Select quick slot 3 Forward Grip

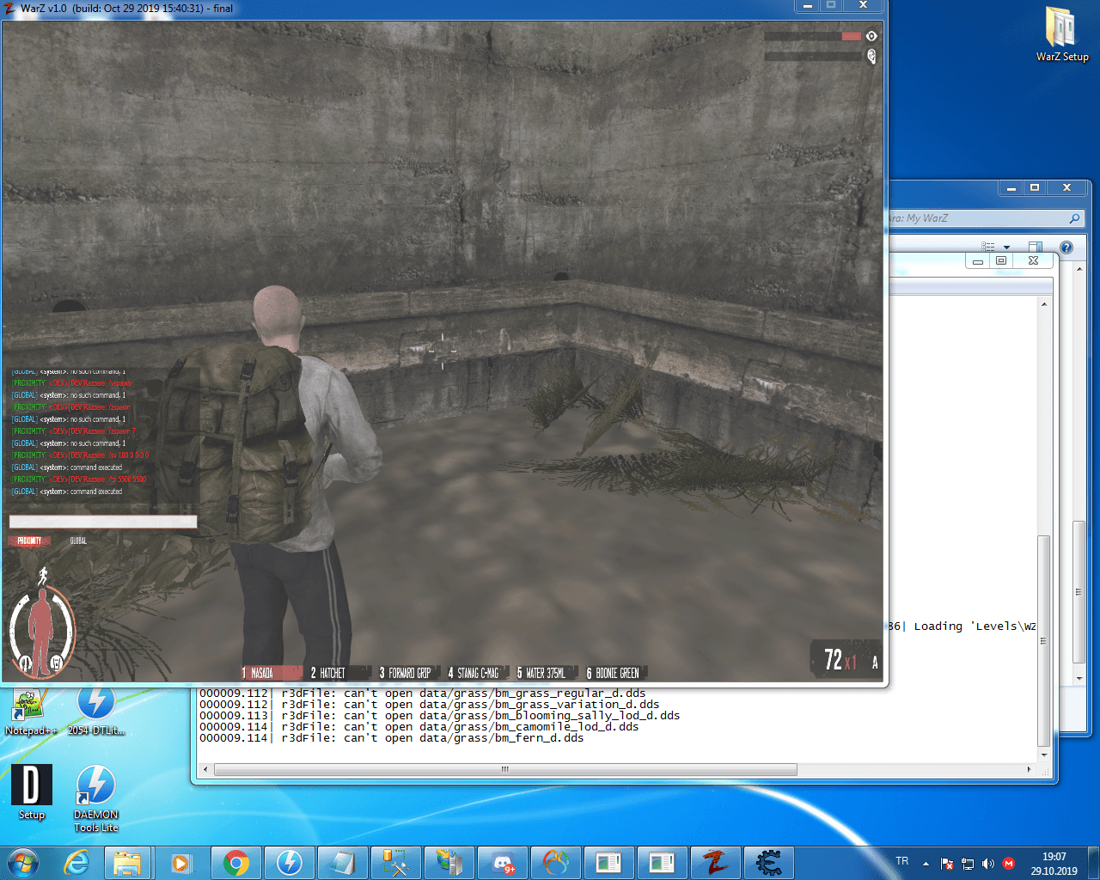click(x=407, y=673)
